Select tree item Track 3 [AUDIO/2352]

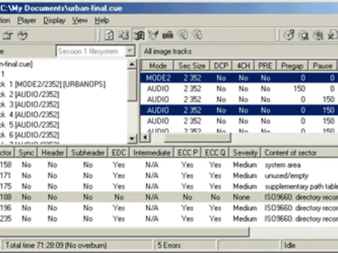click(30, 104)
